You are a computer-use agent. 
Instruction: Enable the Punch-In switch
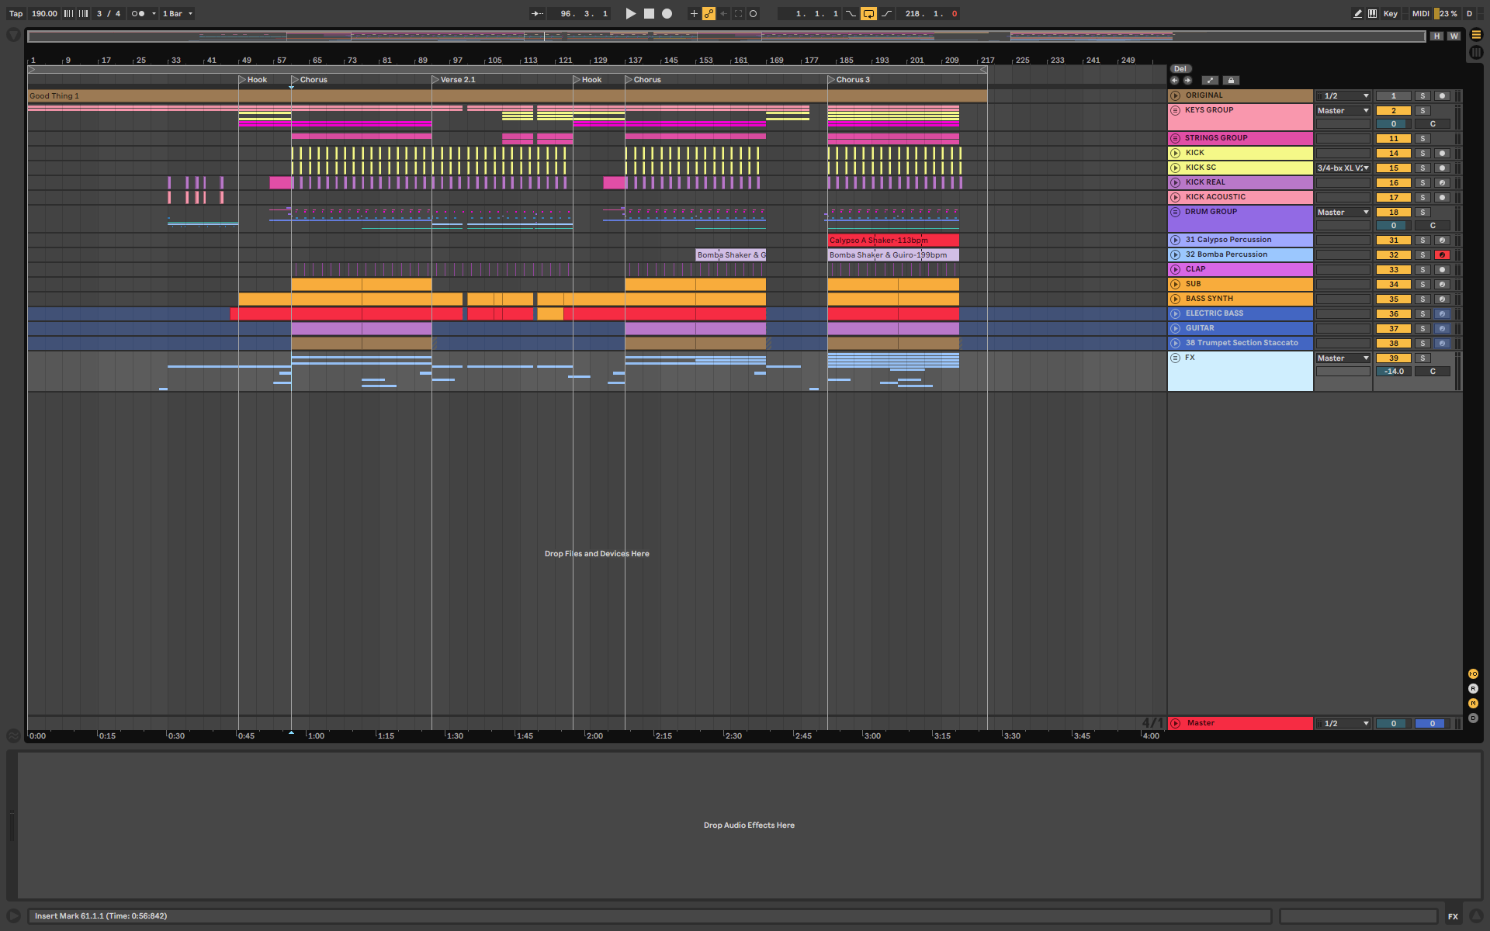click(851, 13)
